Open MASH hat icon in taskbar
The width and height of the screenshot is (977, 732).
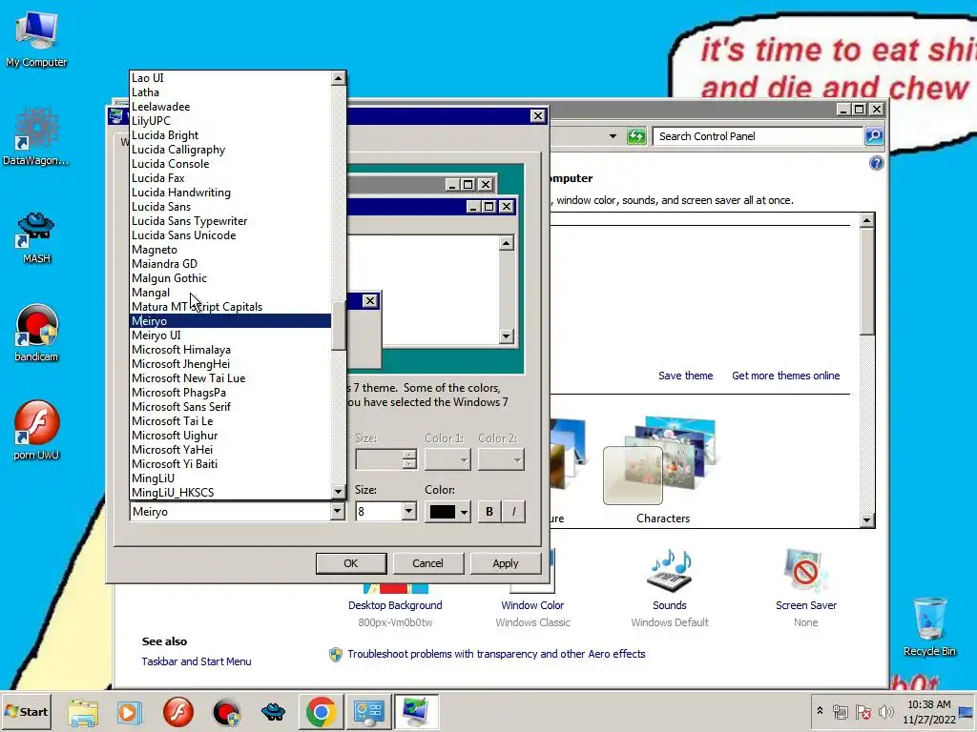(273, 711)
